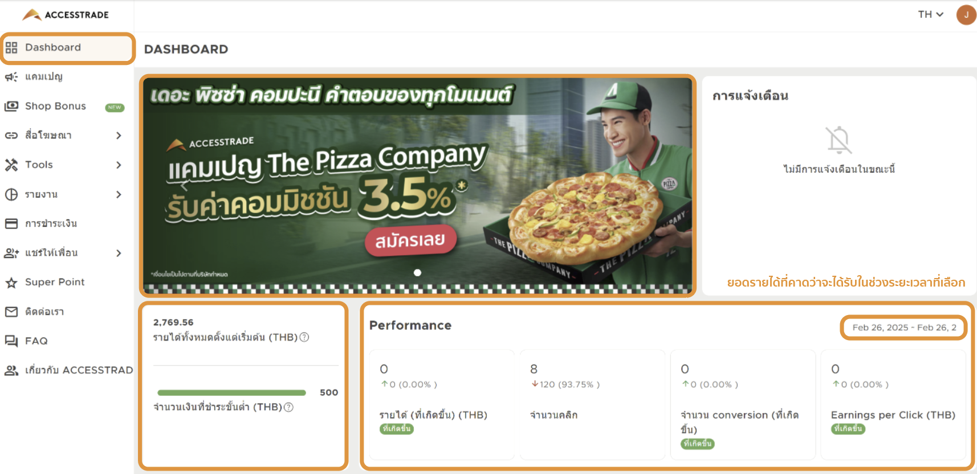Screen dimensions: 977x474
Task: Click the help icon beside จำนวนเงินที่ชำระขั้นต่ำ
Action: [x=288, y=407]
